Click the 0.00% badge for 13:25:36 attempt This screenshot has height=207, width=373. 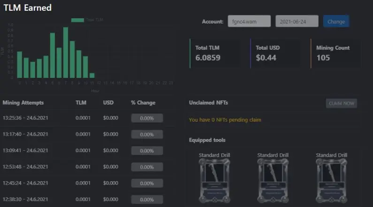147,118
